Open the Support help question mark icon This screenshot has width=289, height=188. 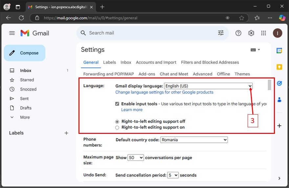(238, 33)
